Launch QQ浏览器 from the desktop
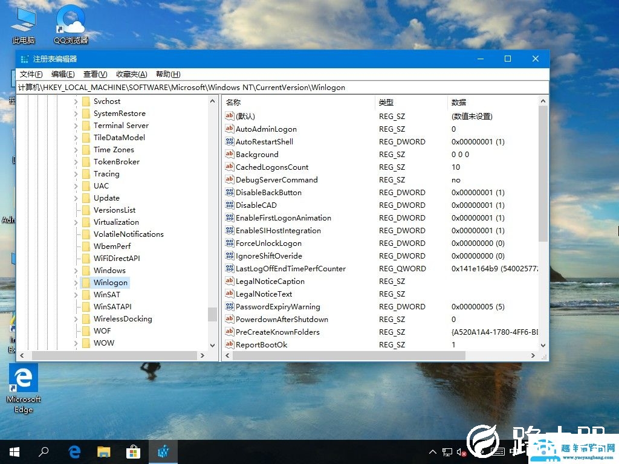Viewport: 619px width, 464px height. pos(69,18)
